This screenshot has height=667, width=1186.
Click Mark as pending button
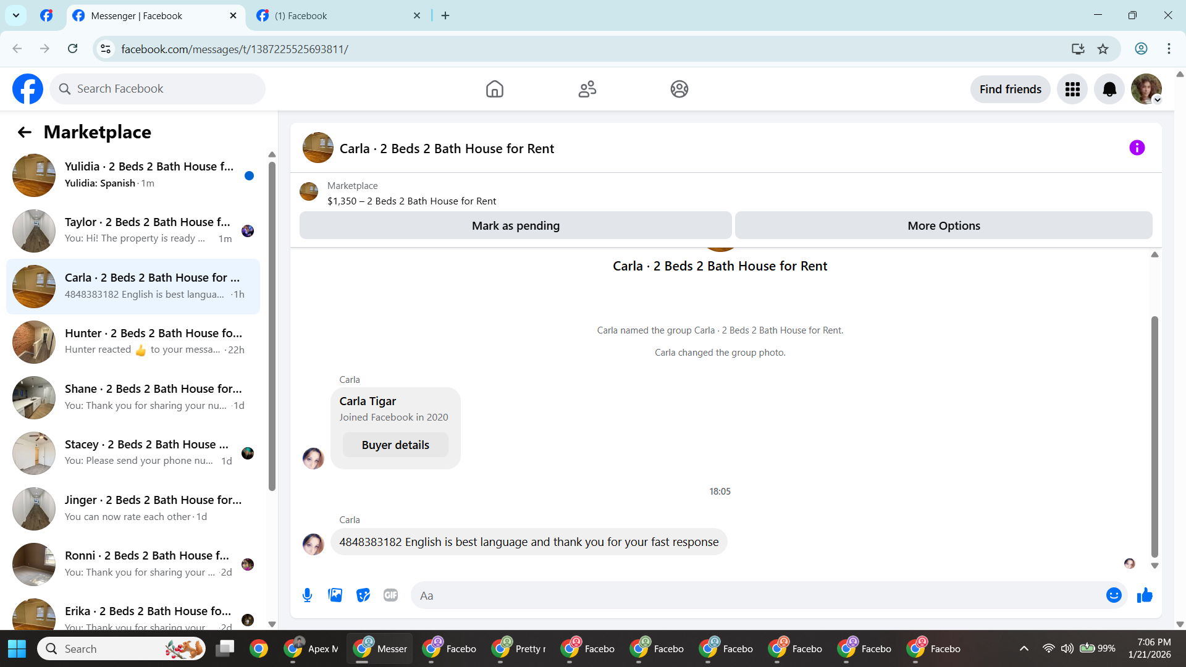(515, 225)
